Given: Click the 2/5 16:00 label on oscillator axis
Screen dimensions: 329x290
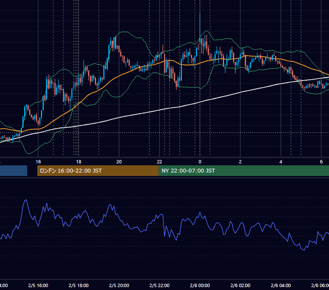Looking at the screenshot, I should click(x=38, y=285).
